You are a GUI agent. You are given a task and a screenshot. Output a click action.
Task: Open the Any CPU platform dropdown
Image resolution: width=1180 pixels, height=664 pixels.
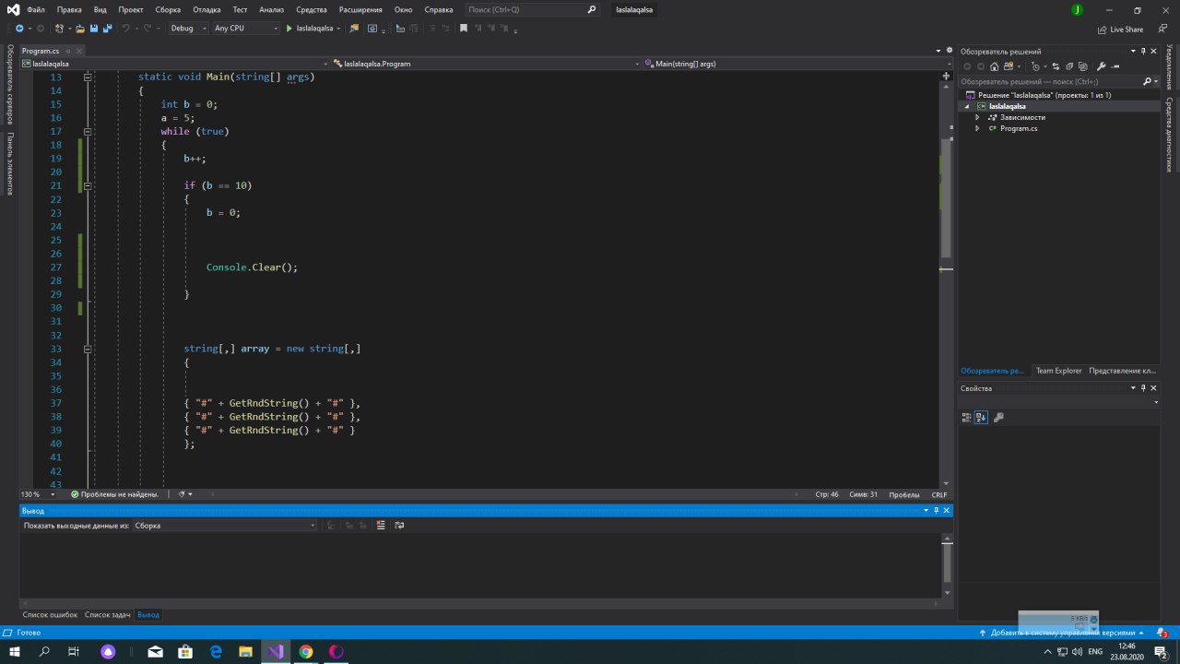point(245,29)
